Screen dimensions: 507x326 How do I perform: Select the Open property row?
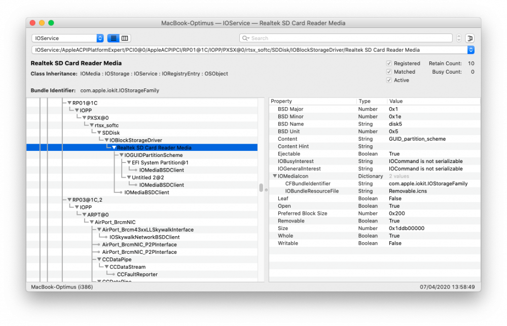coord(375,206)
